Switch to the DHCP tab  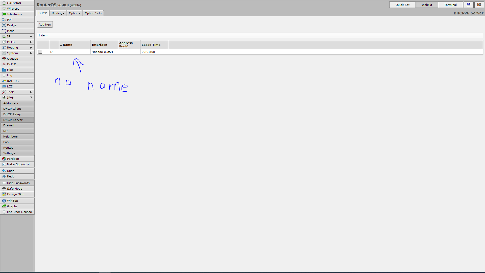pos(42,13)
